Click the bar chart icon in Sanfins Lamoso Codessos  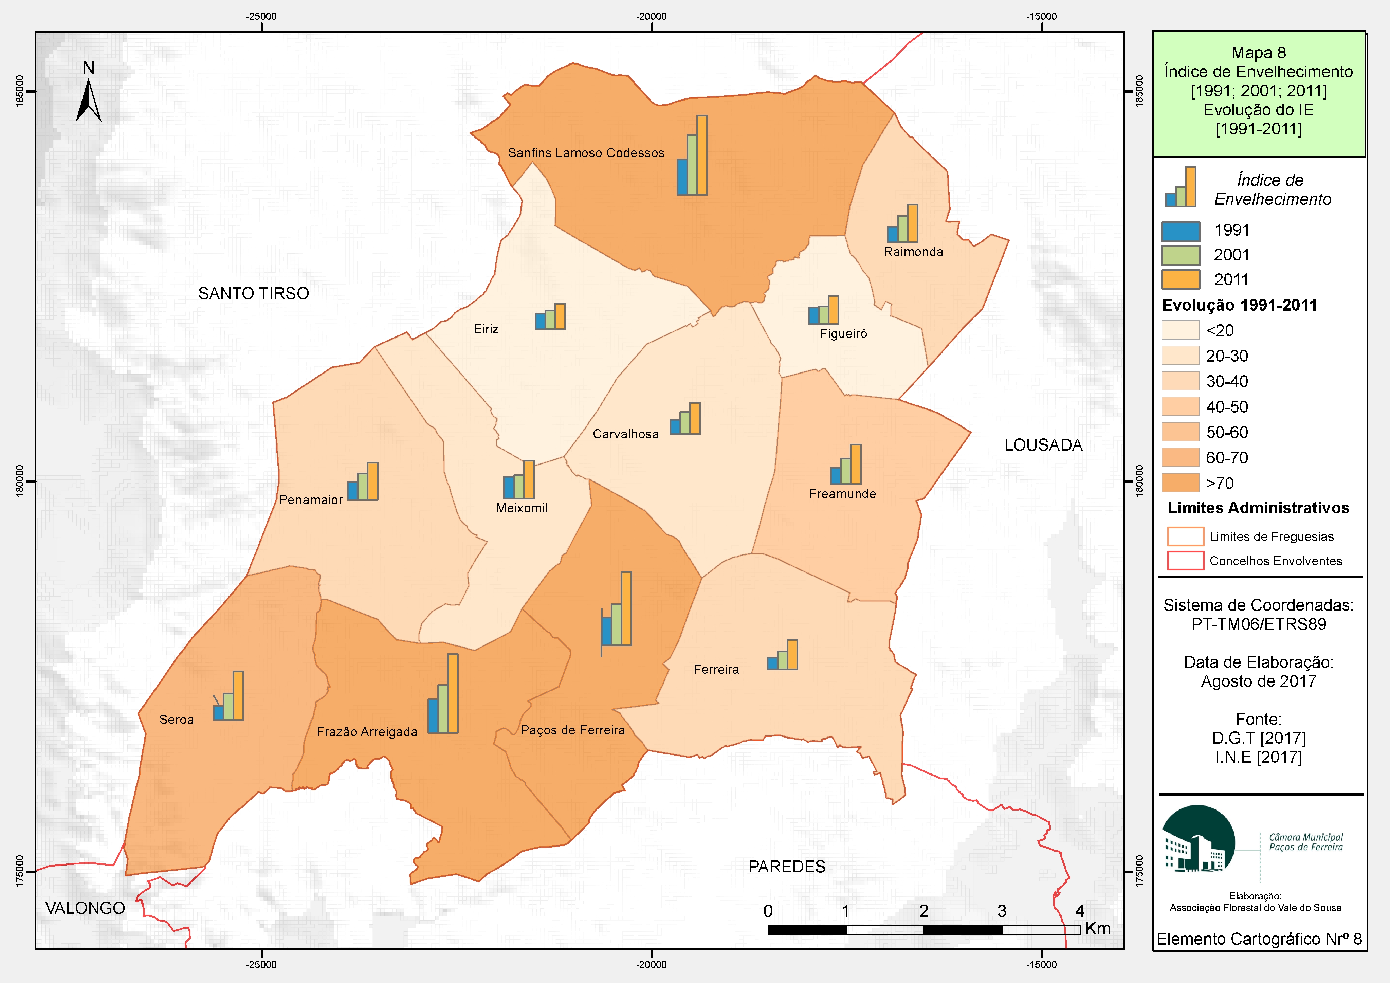point(692,155)
